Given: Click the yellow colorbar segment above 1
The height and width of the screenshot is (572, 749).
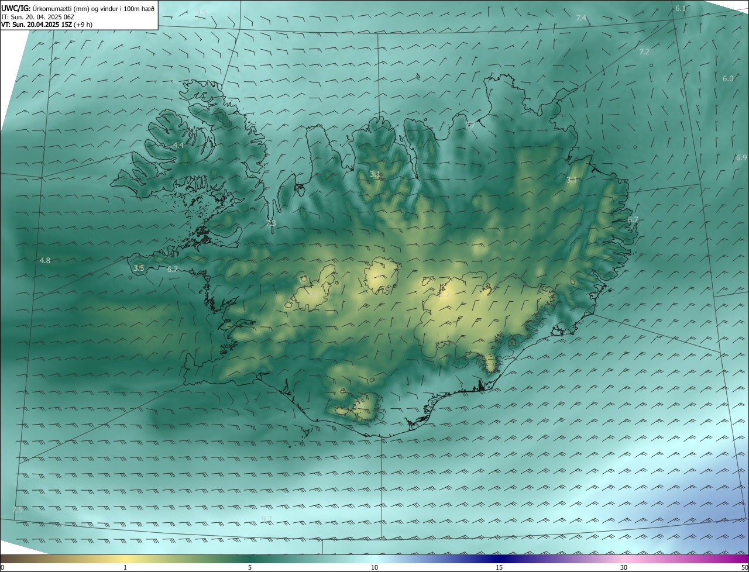Looking at the screenshot, I should (x=125, y=559).
